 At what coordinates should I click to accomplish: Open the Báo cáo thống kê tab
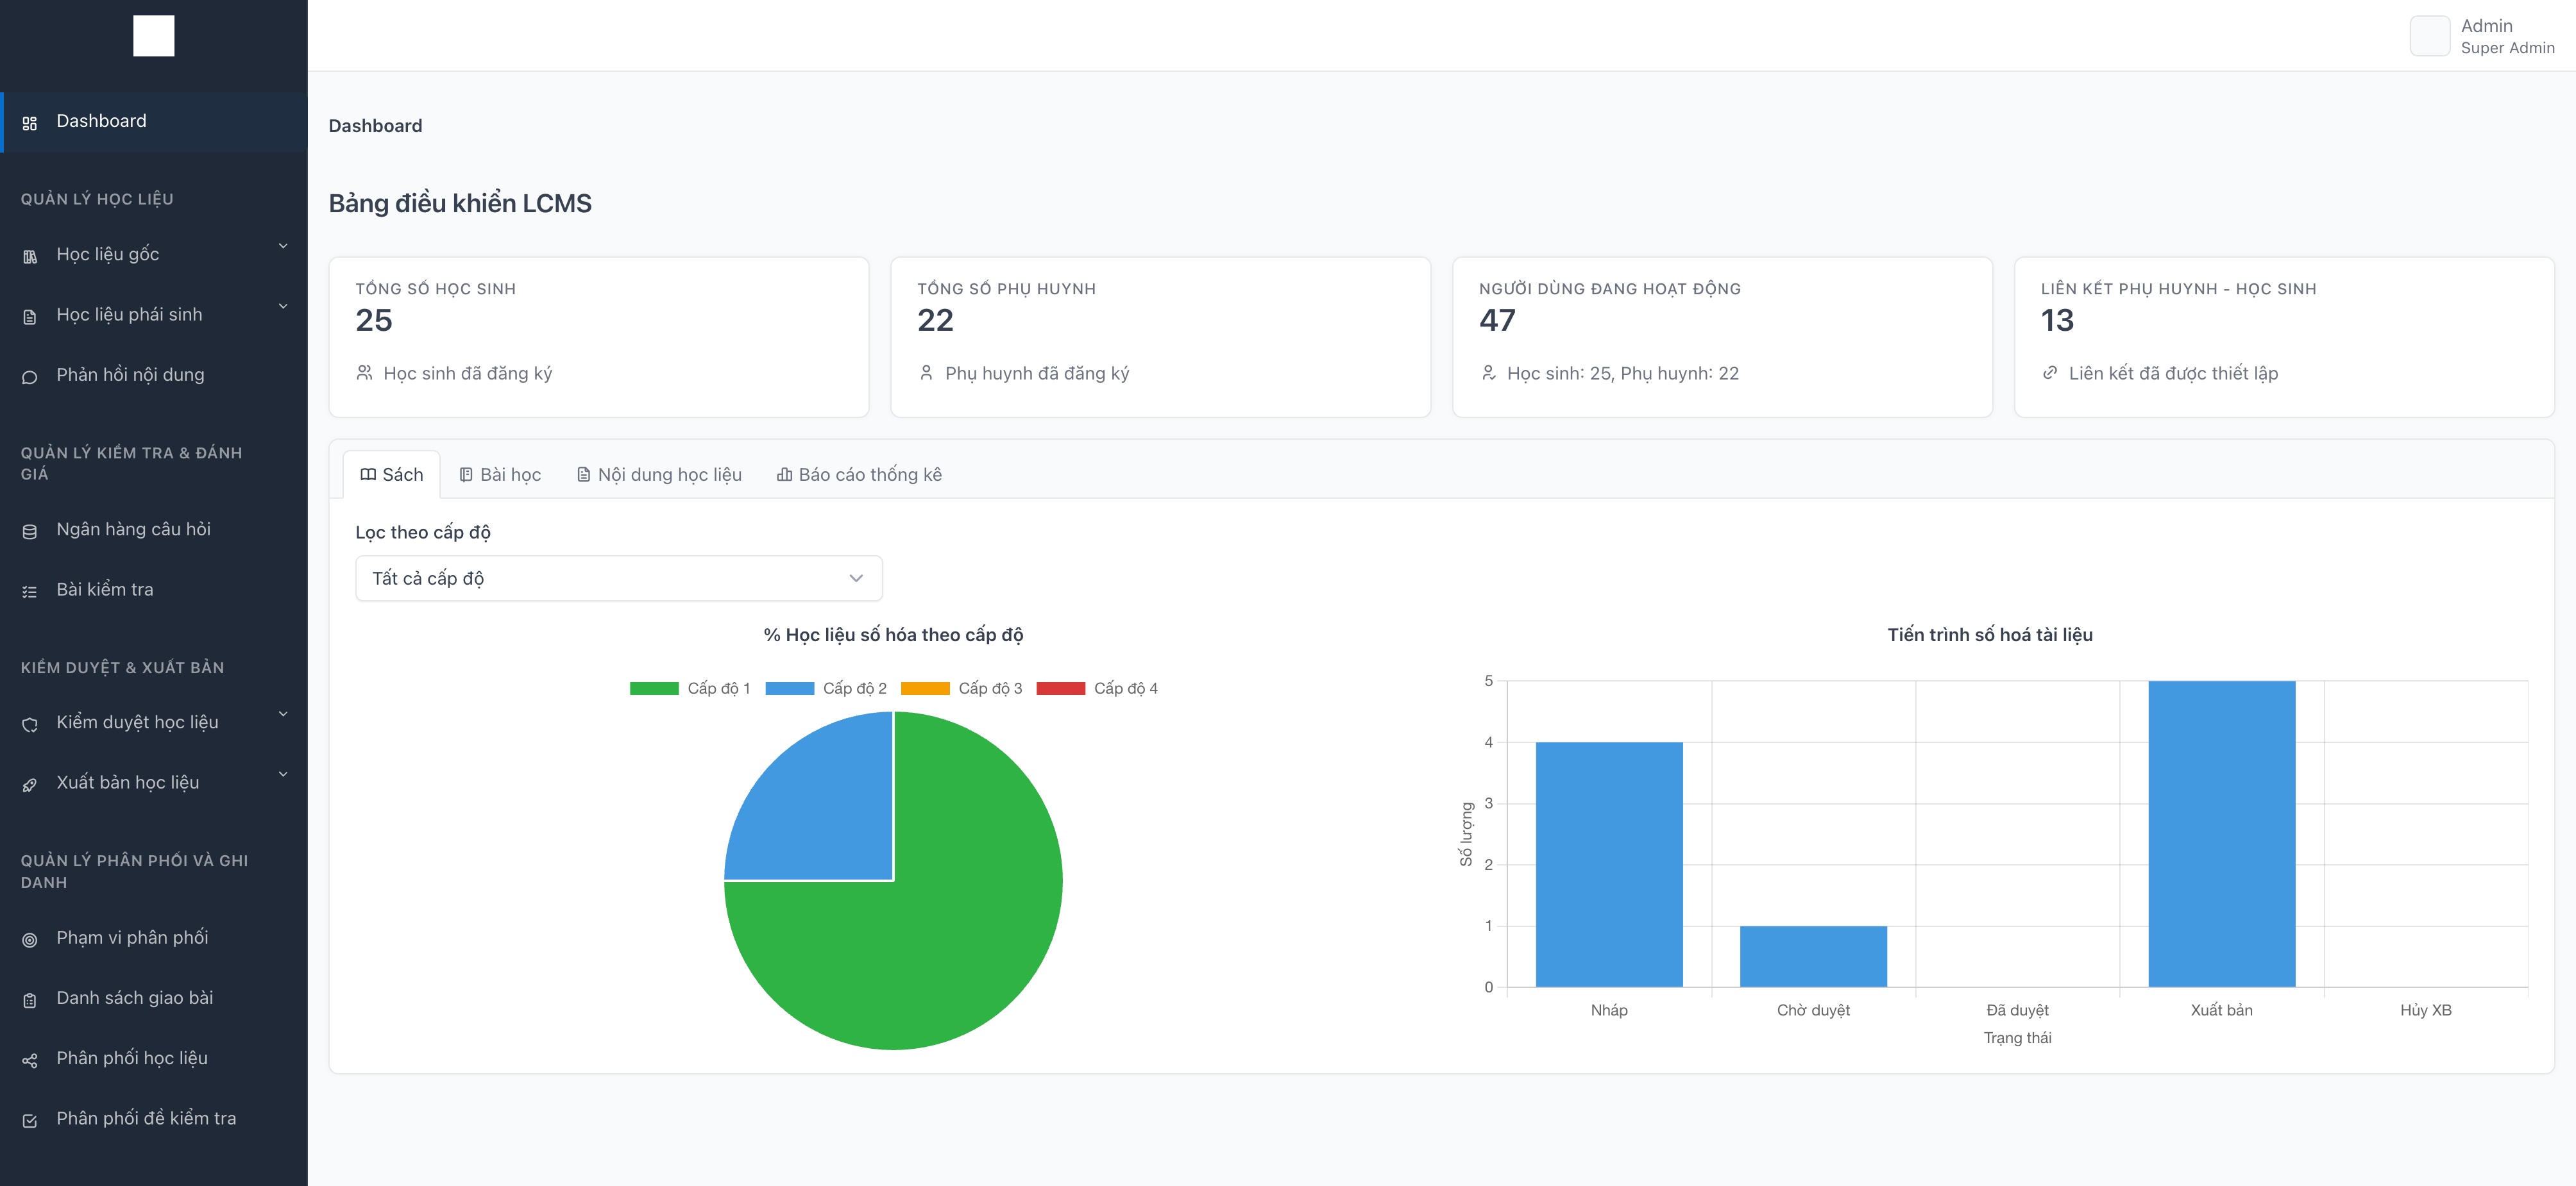858,474
